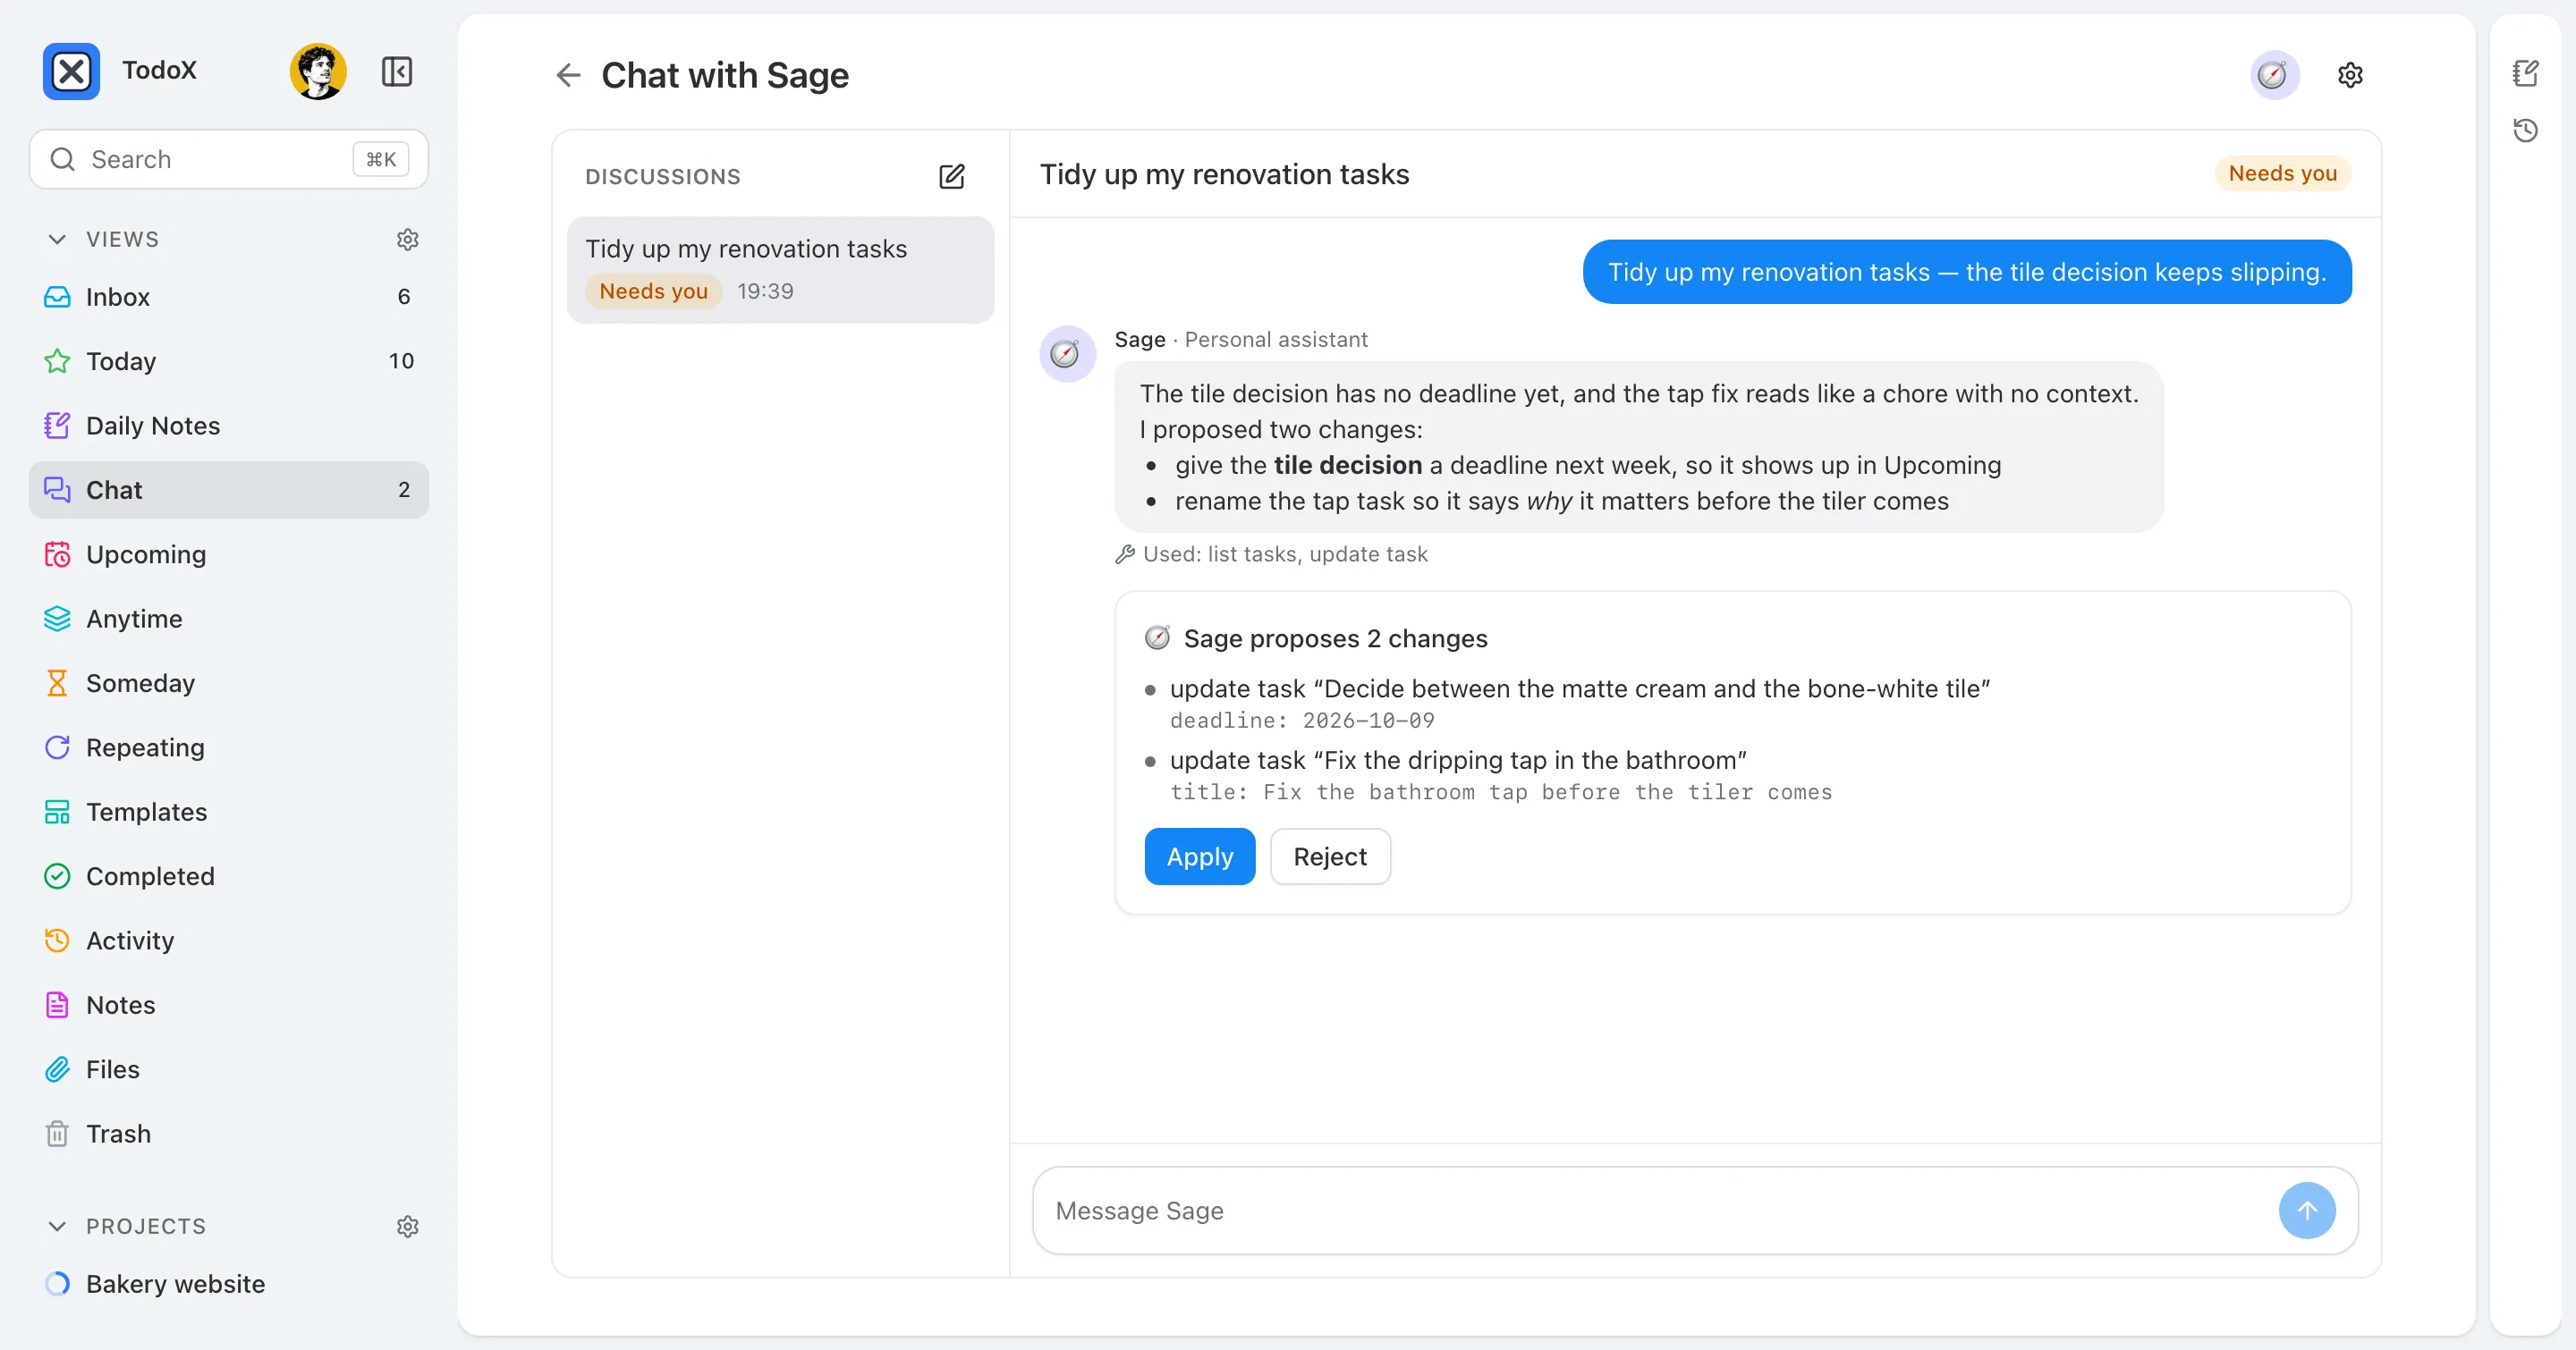Viewport: 2576px width, 1350px height.
Task: Click the Search field
Action: 229,159
